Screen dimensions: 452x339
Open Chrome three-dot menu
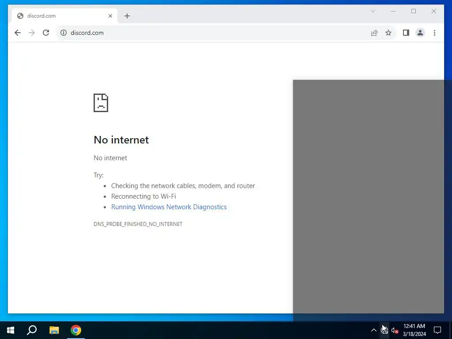(434, 33)
